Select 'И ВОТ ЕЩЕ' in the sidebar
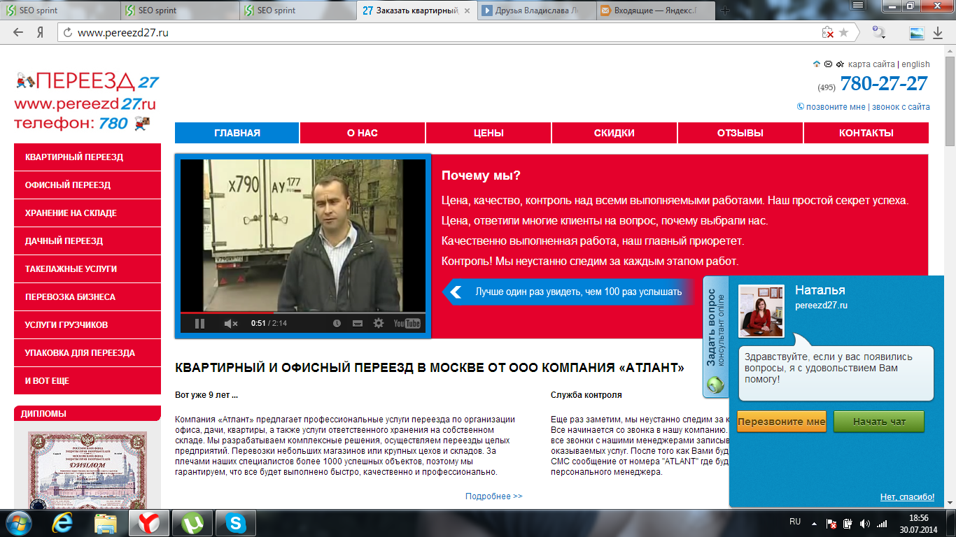The width and height of the screenshot is (956, 537). pos(87,381)
